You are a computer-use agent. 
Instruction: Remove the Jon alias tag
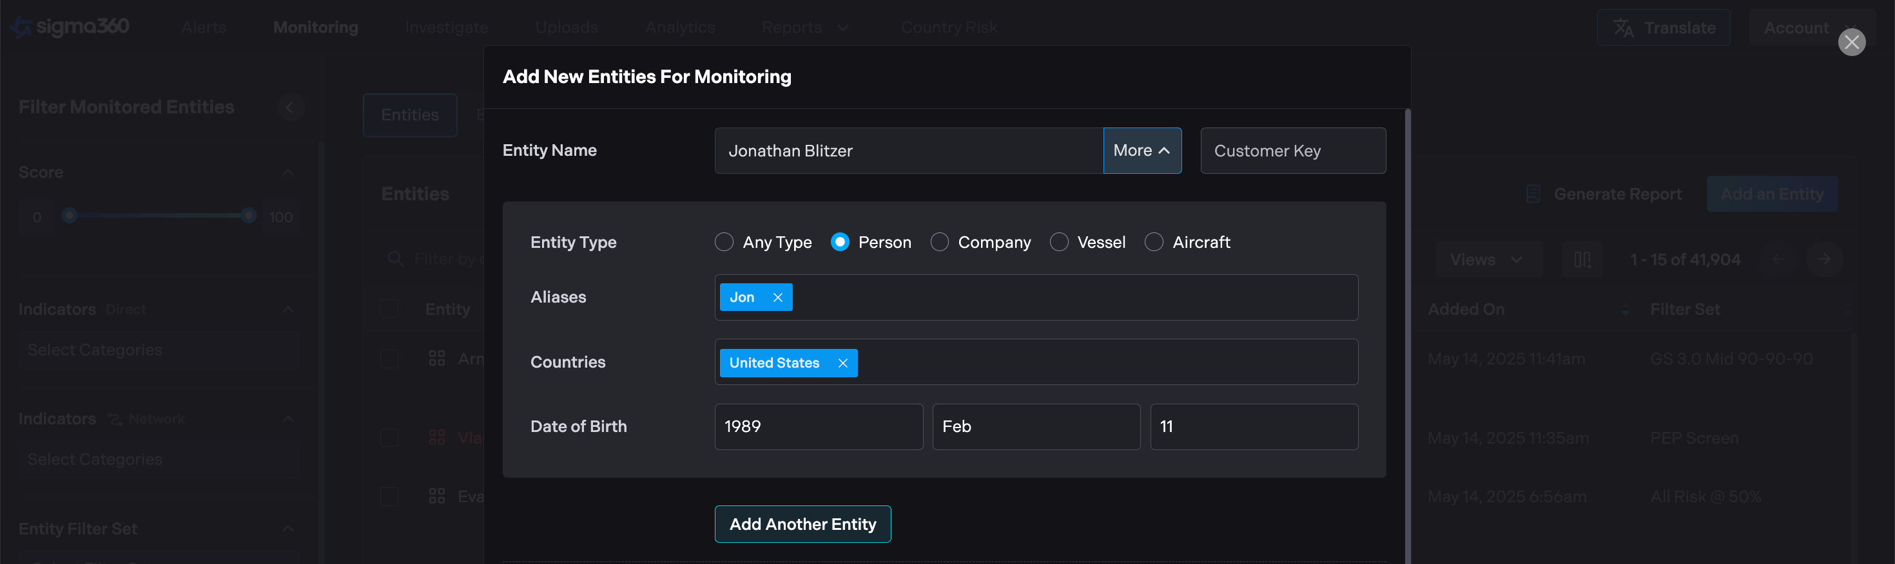coord(777,297)
